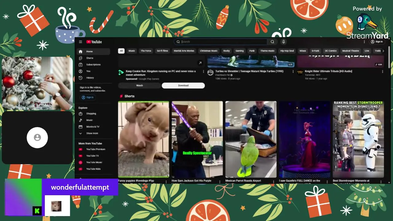Open Music under Explore
Viewport: 393px width, 221px height.
click(93, 120)
